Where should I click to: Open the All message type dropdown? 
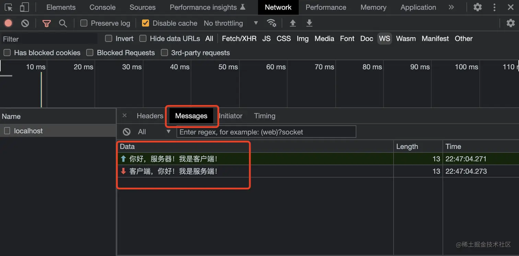coord(154,132)
